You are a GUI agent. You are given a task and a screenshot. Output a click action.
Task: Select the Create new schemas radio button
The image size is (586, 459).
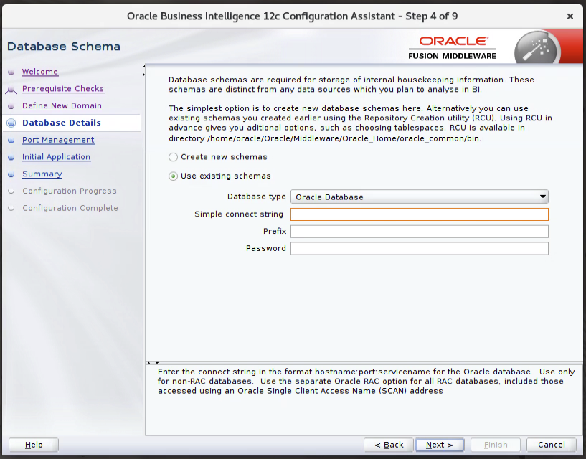pos(173,157)
